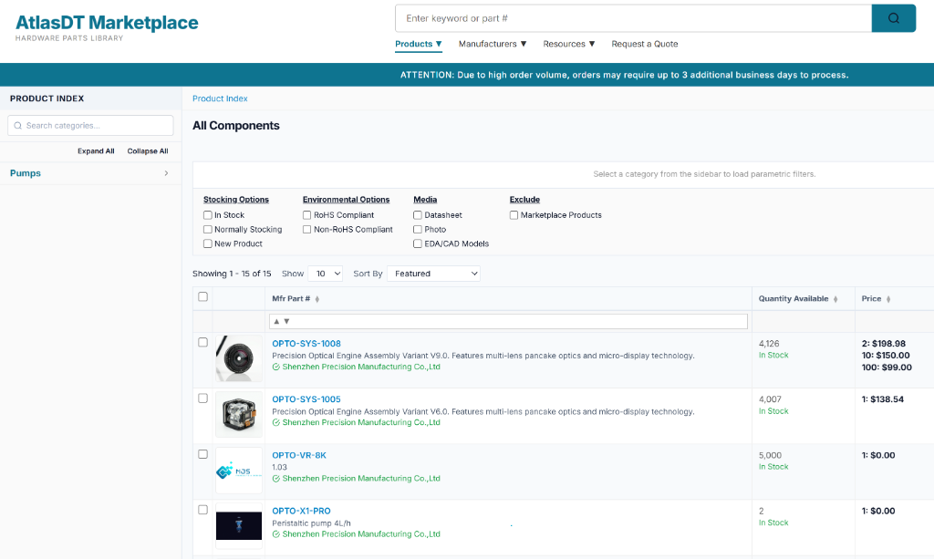Click manufacturer link under OPTO-X1-PRO
The width and height of the screenshot is (934, 559).
(x=361, y=534)
